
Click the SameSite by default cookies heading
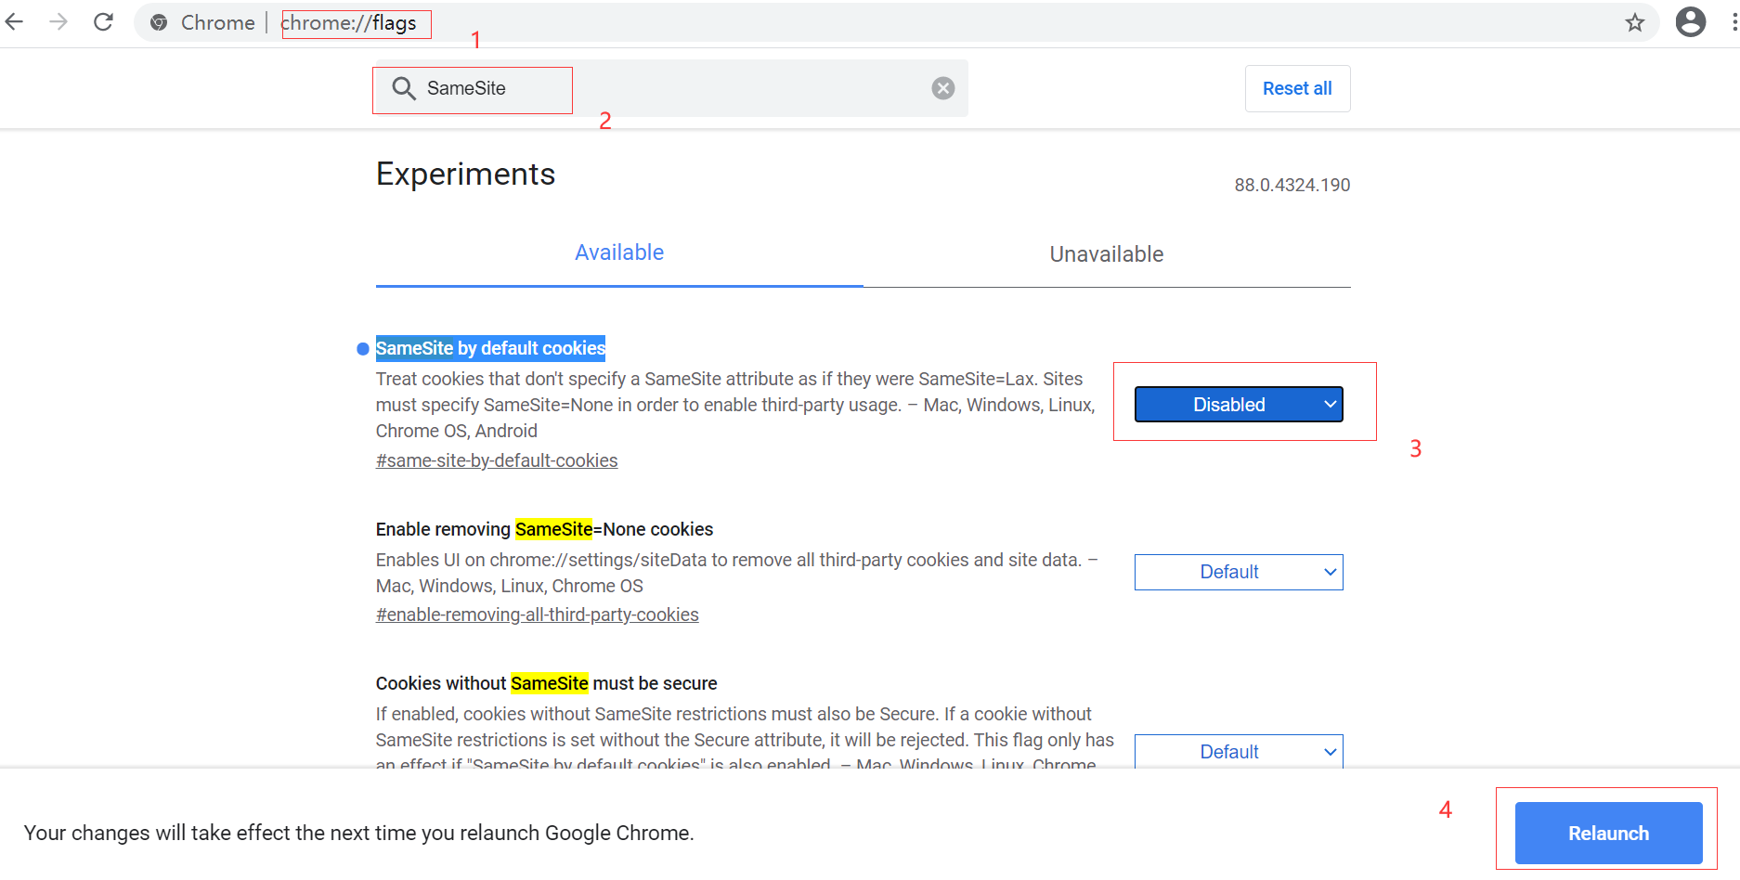(490, 348)
